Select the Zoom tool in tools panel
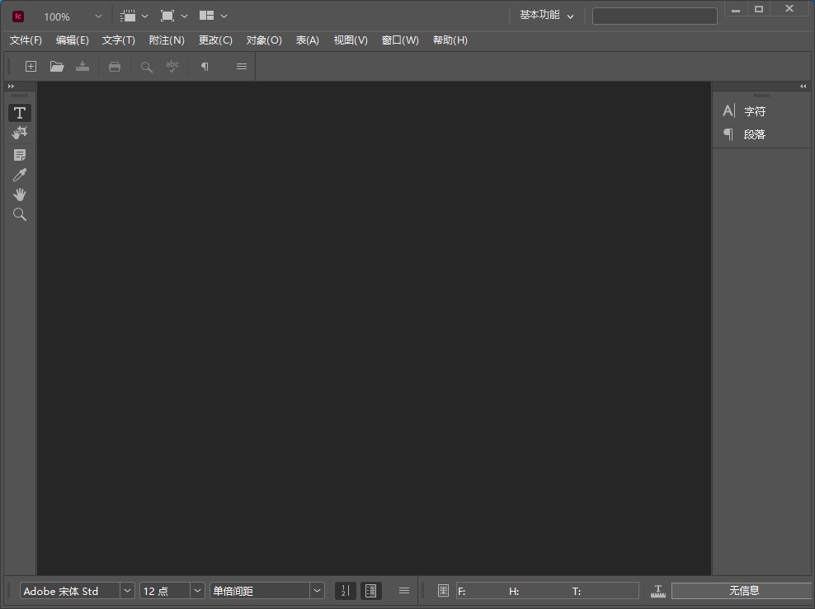 pyautogui.click(x=19, y=214)
